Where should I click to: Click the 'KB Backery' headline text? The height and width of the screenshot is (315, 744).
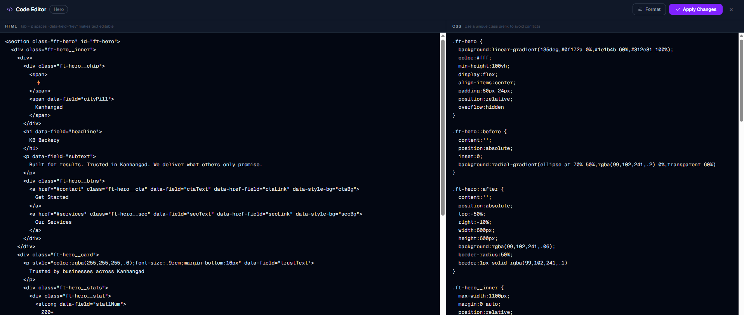pos(44,140)
